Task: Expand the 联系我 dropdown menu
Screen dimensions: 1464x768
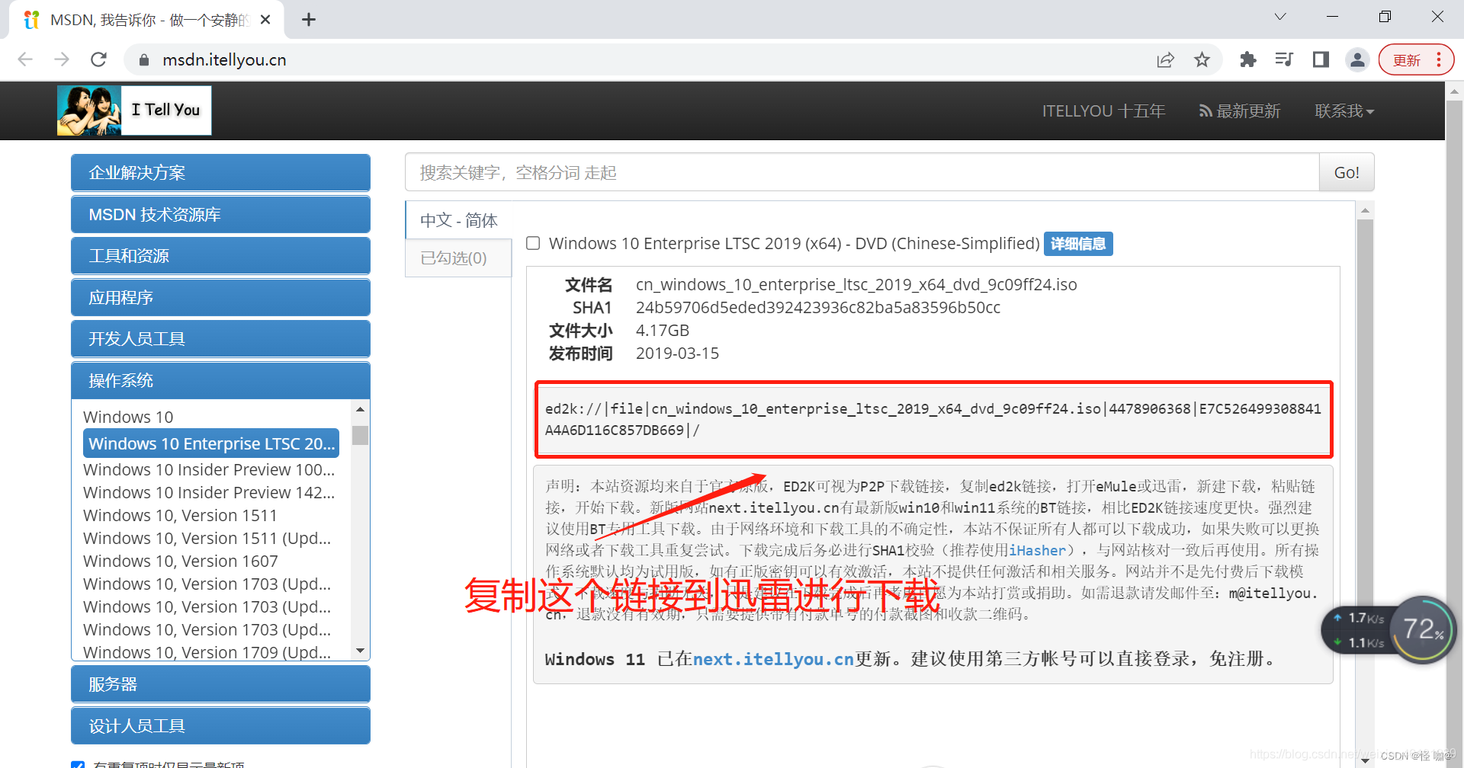Action: (x=1344, y=111)
